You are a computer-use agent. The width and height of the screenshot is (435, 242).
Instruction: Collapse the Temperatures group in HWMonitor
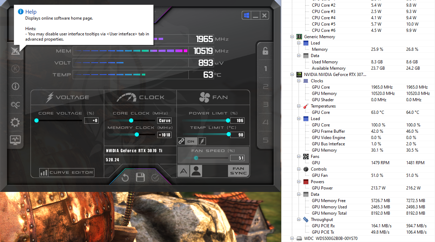point(299,106)
